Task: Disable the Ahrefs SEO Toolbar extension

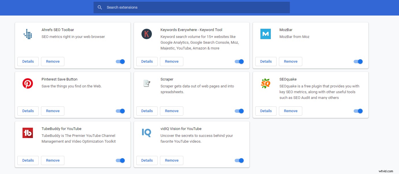Action: coord(120,62)
